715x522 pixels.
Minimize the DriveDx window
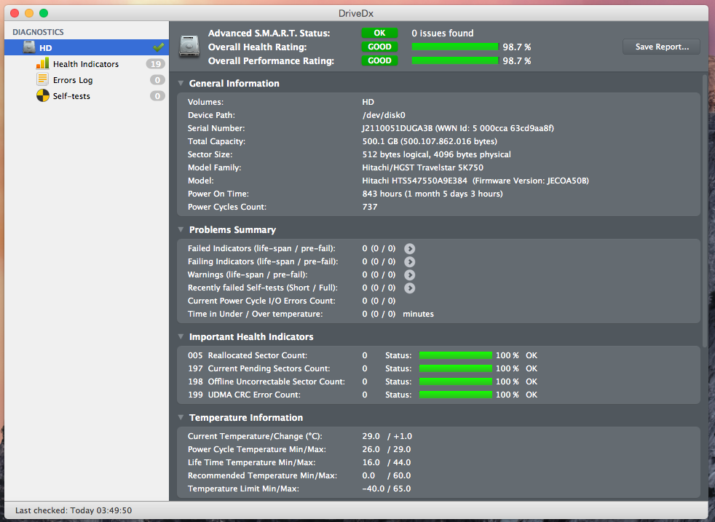coord(29,13)
